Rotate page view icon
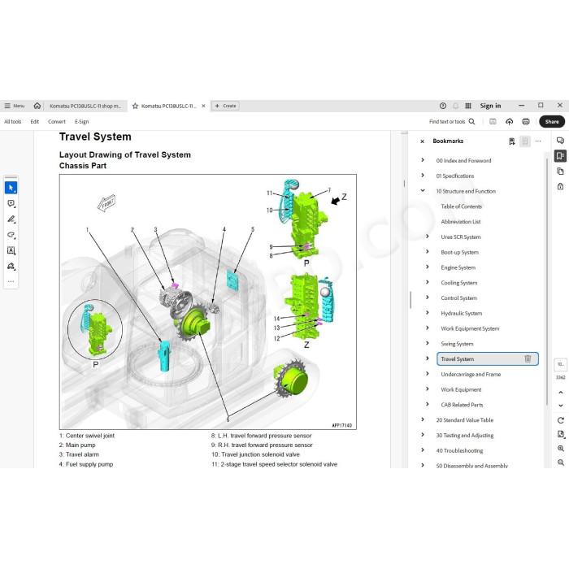 pyautogui.click(x=561, y=420)
